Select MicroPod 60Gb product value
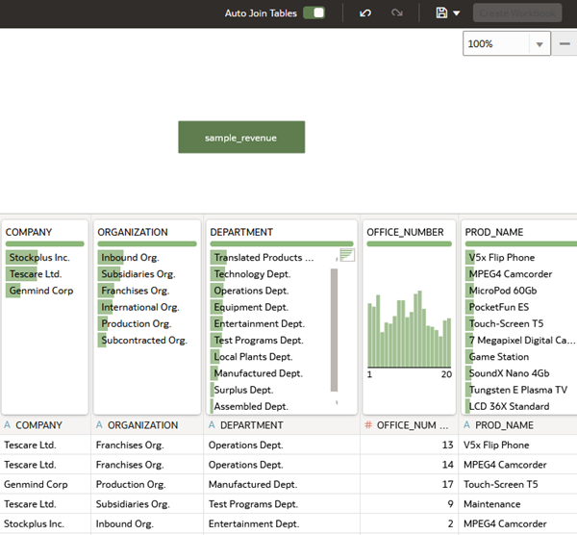Image resolution: width=577 pixels, height=535 pixels. (x=503, y=291)
